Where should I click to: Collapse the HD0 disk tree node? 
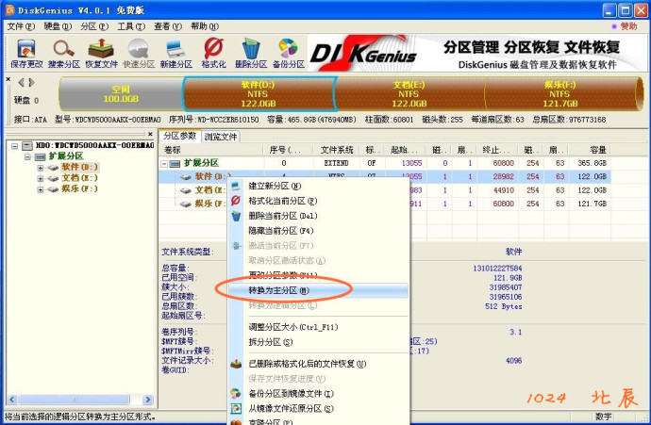coord(14,146)
